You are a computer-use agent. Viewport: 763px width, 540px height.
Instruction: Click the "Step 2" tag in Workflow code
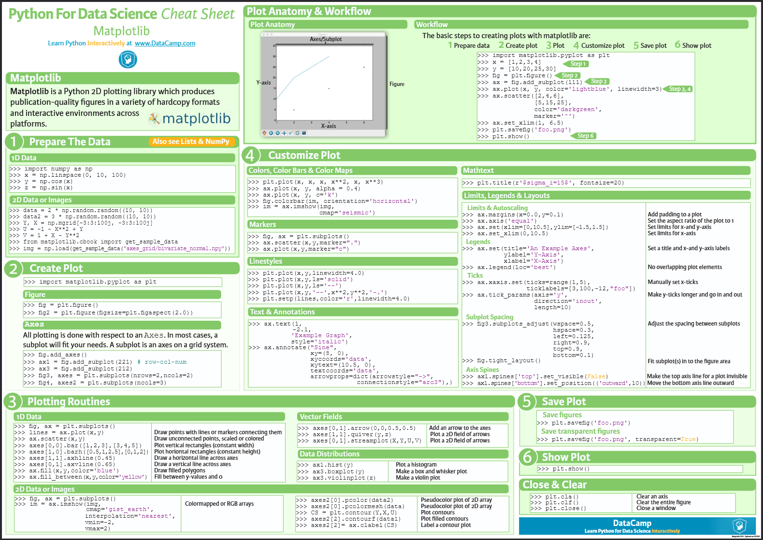(568, 75)
